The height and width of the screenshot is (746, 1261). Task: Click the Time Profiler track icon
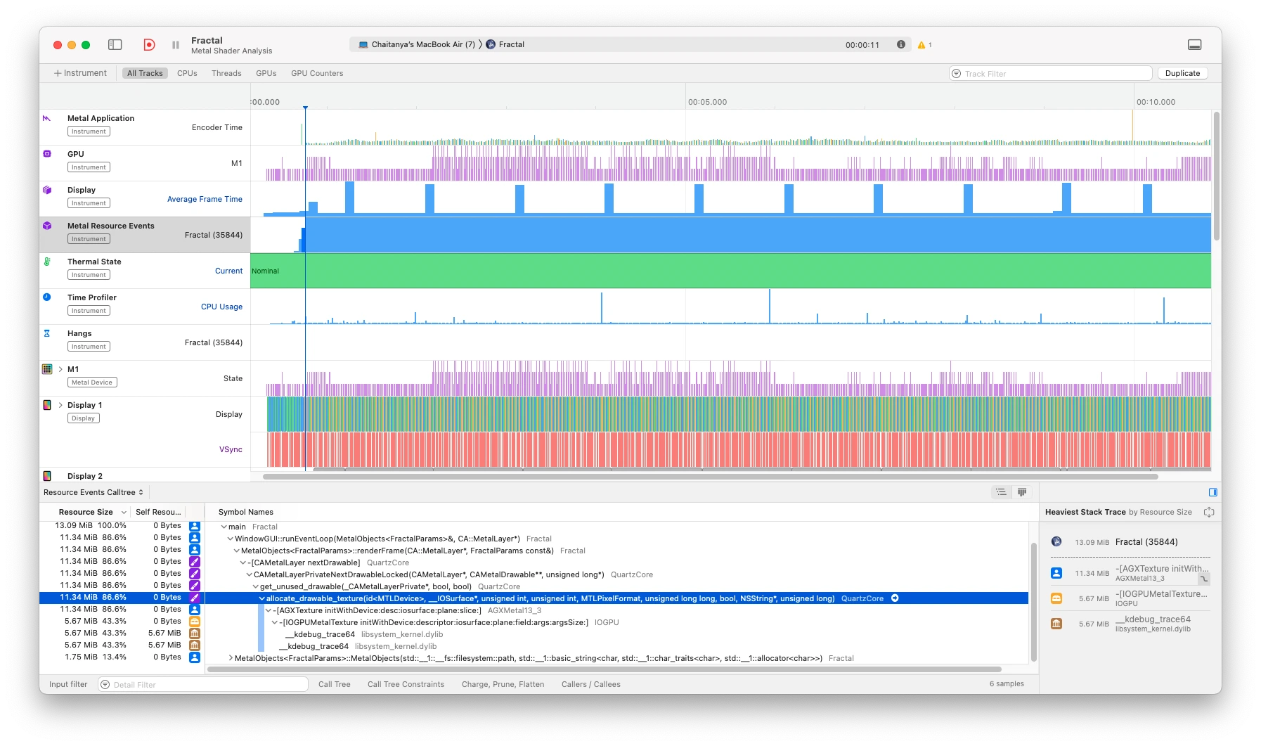click(x=47, y=297)
